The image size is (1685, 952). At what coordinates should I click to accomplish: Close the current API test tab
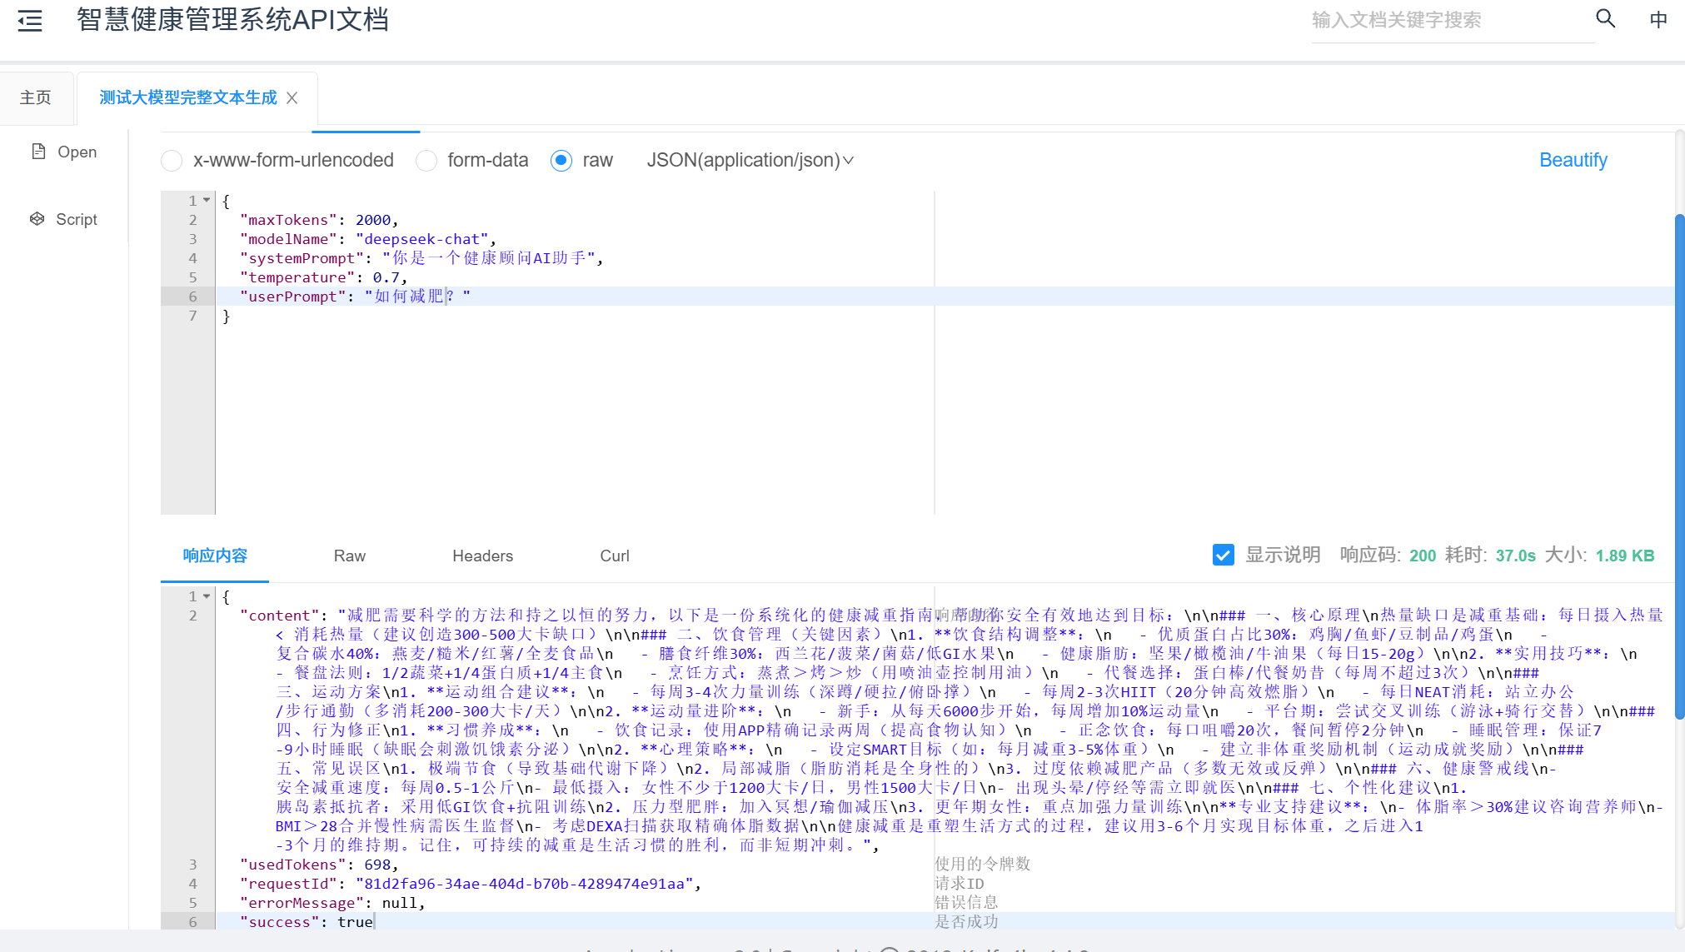(x=292, y=98)
